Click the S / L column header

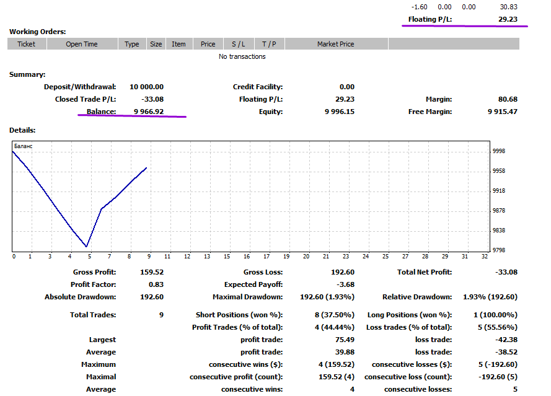(239, 44)
